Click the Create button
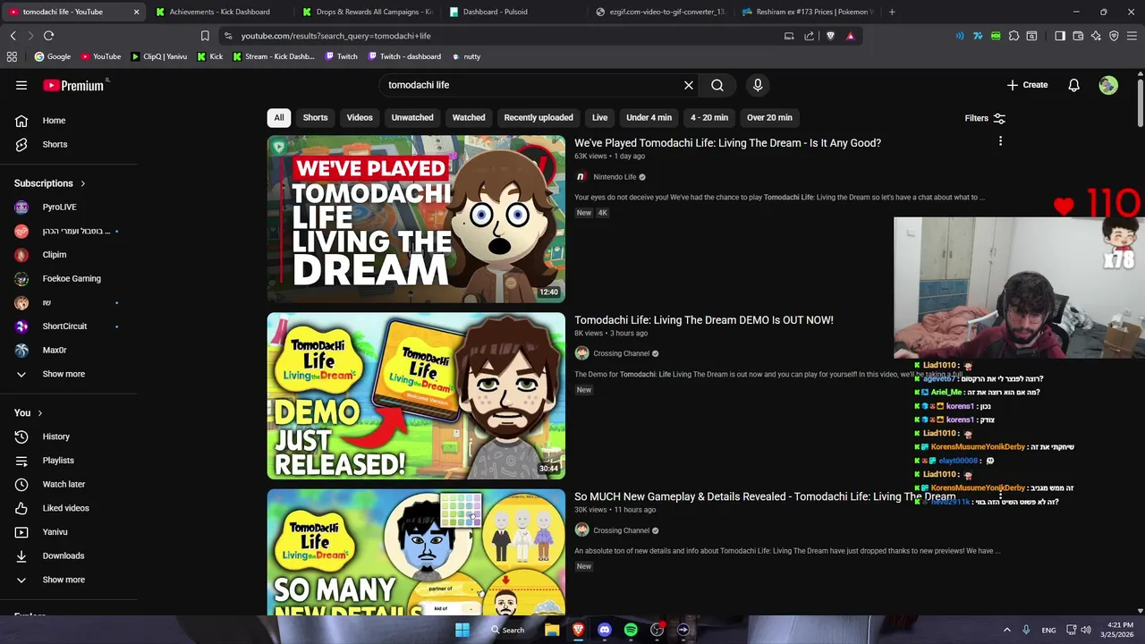Image resolution: width=1145 pixels, height=644 pixels. point(1027,85)
